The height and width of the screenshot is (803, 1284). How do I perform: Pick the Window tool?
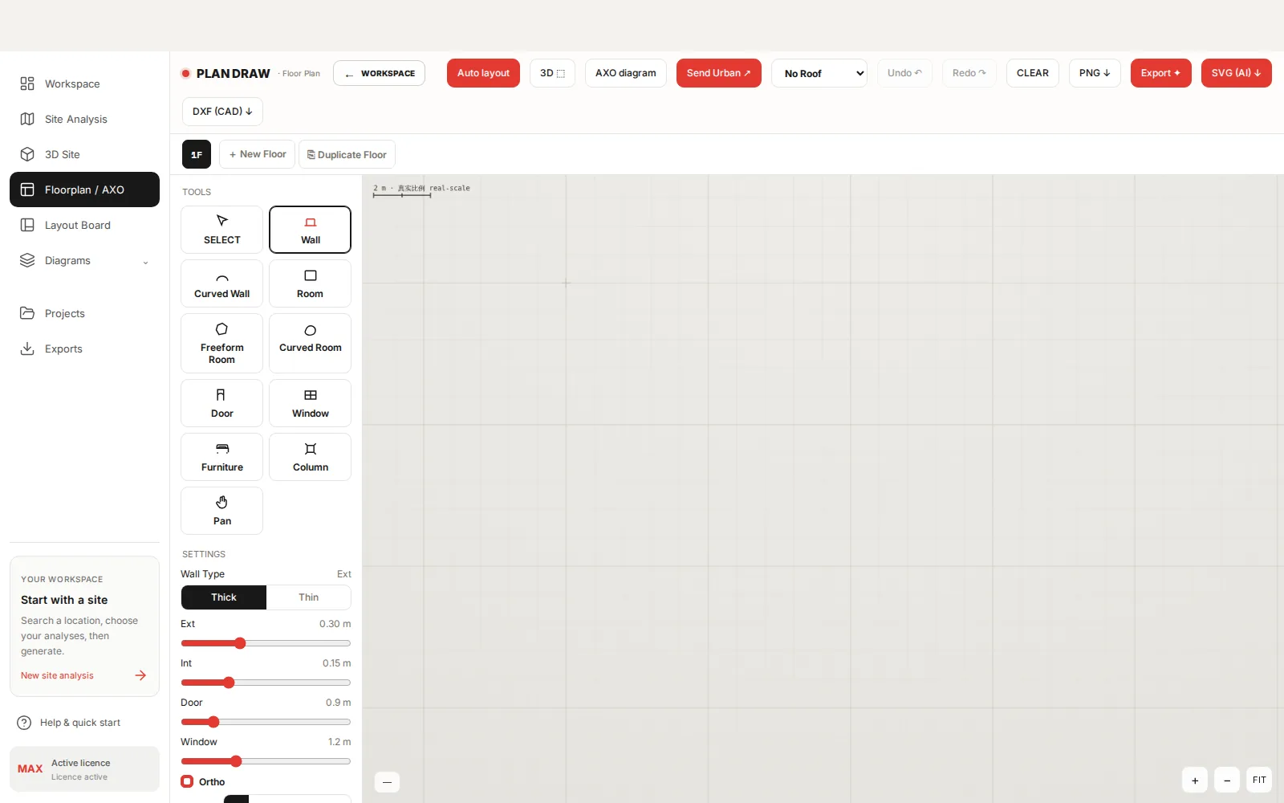pos(310,403)
